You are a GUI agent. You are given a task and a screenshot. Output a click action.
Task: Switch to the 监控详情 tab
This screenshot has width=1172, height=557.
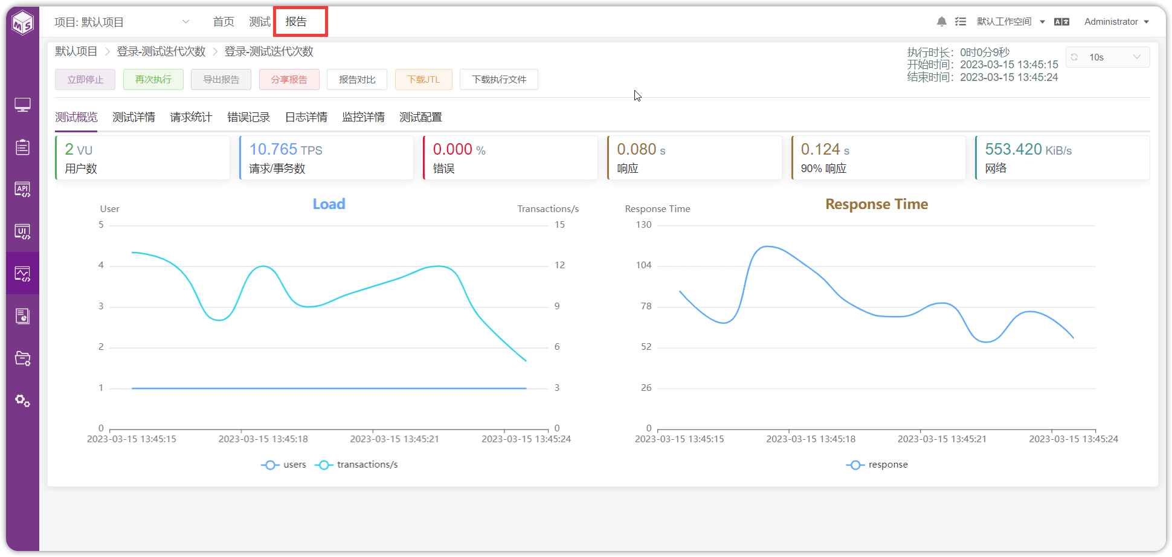(x=363, y=117)
